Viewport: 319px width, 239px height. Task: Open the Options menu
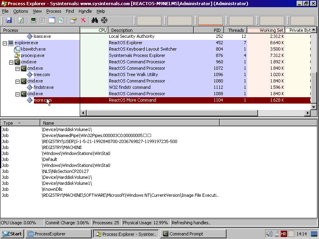pos(21,11)
